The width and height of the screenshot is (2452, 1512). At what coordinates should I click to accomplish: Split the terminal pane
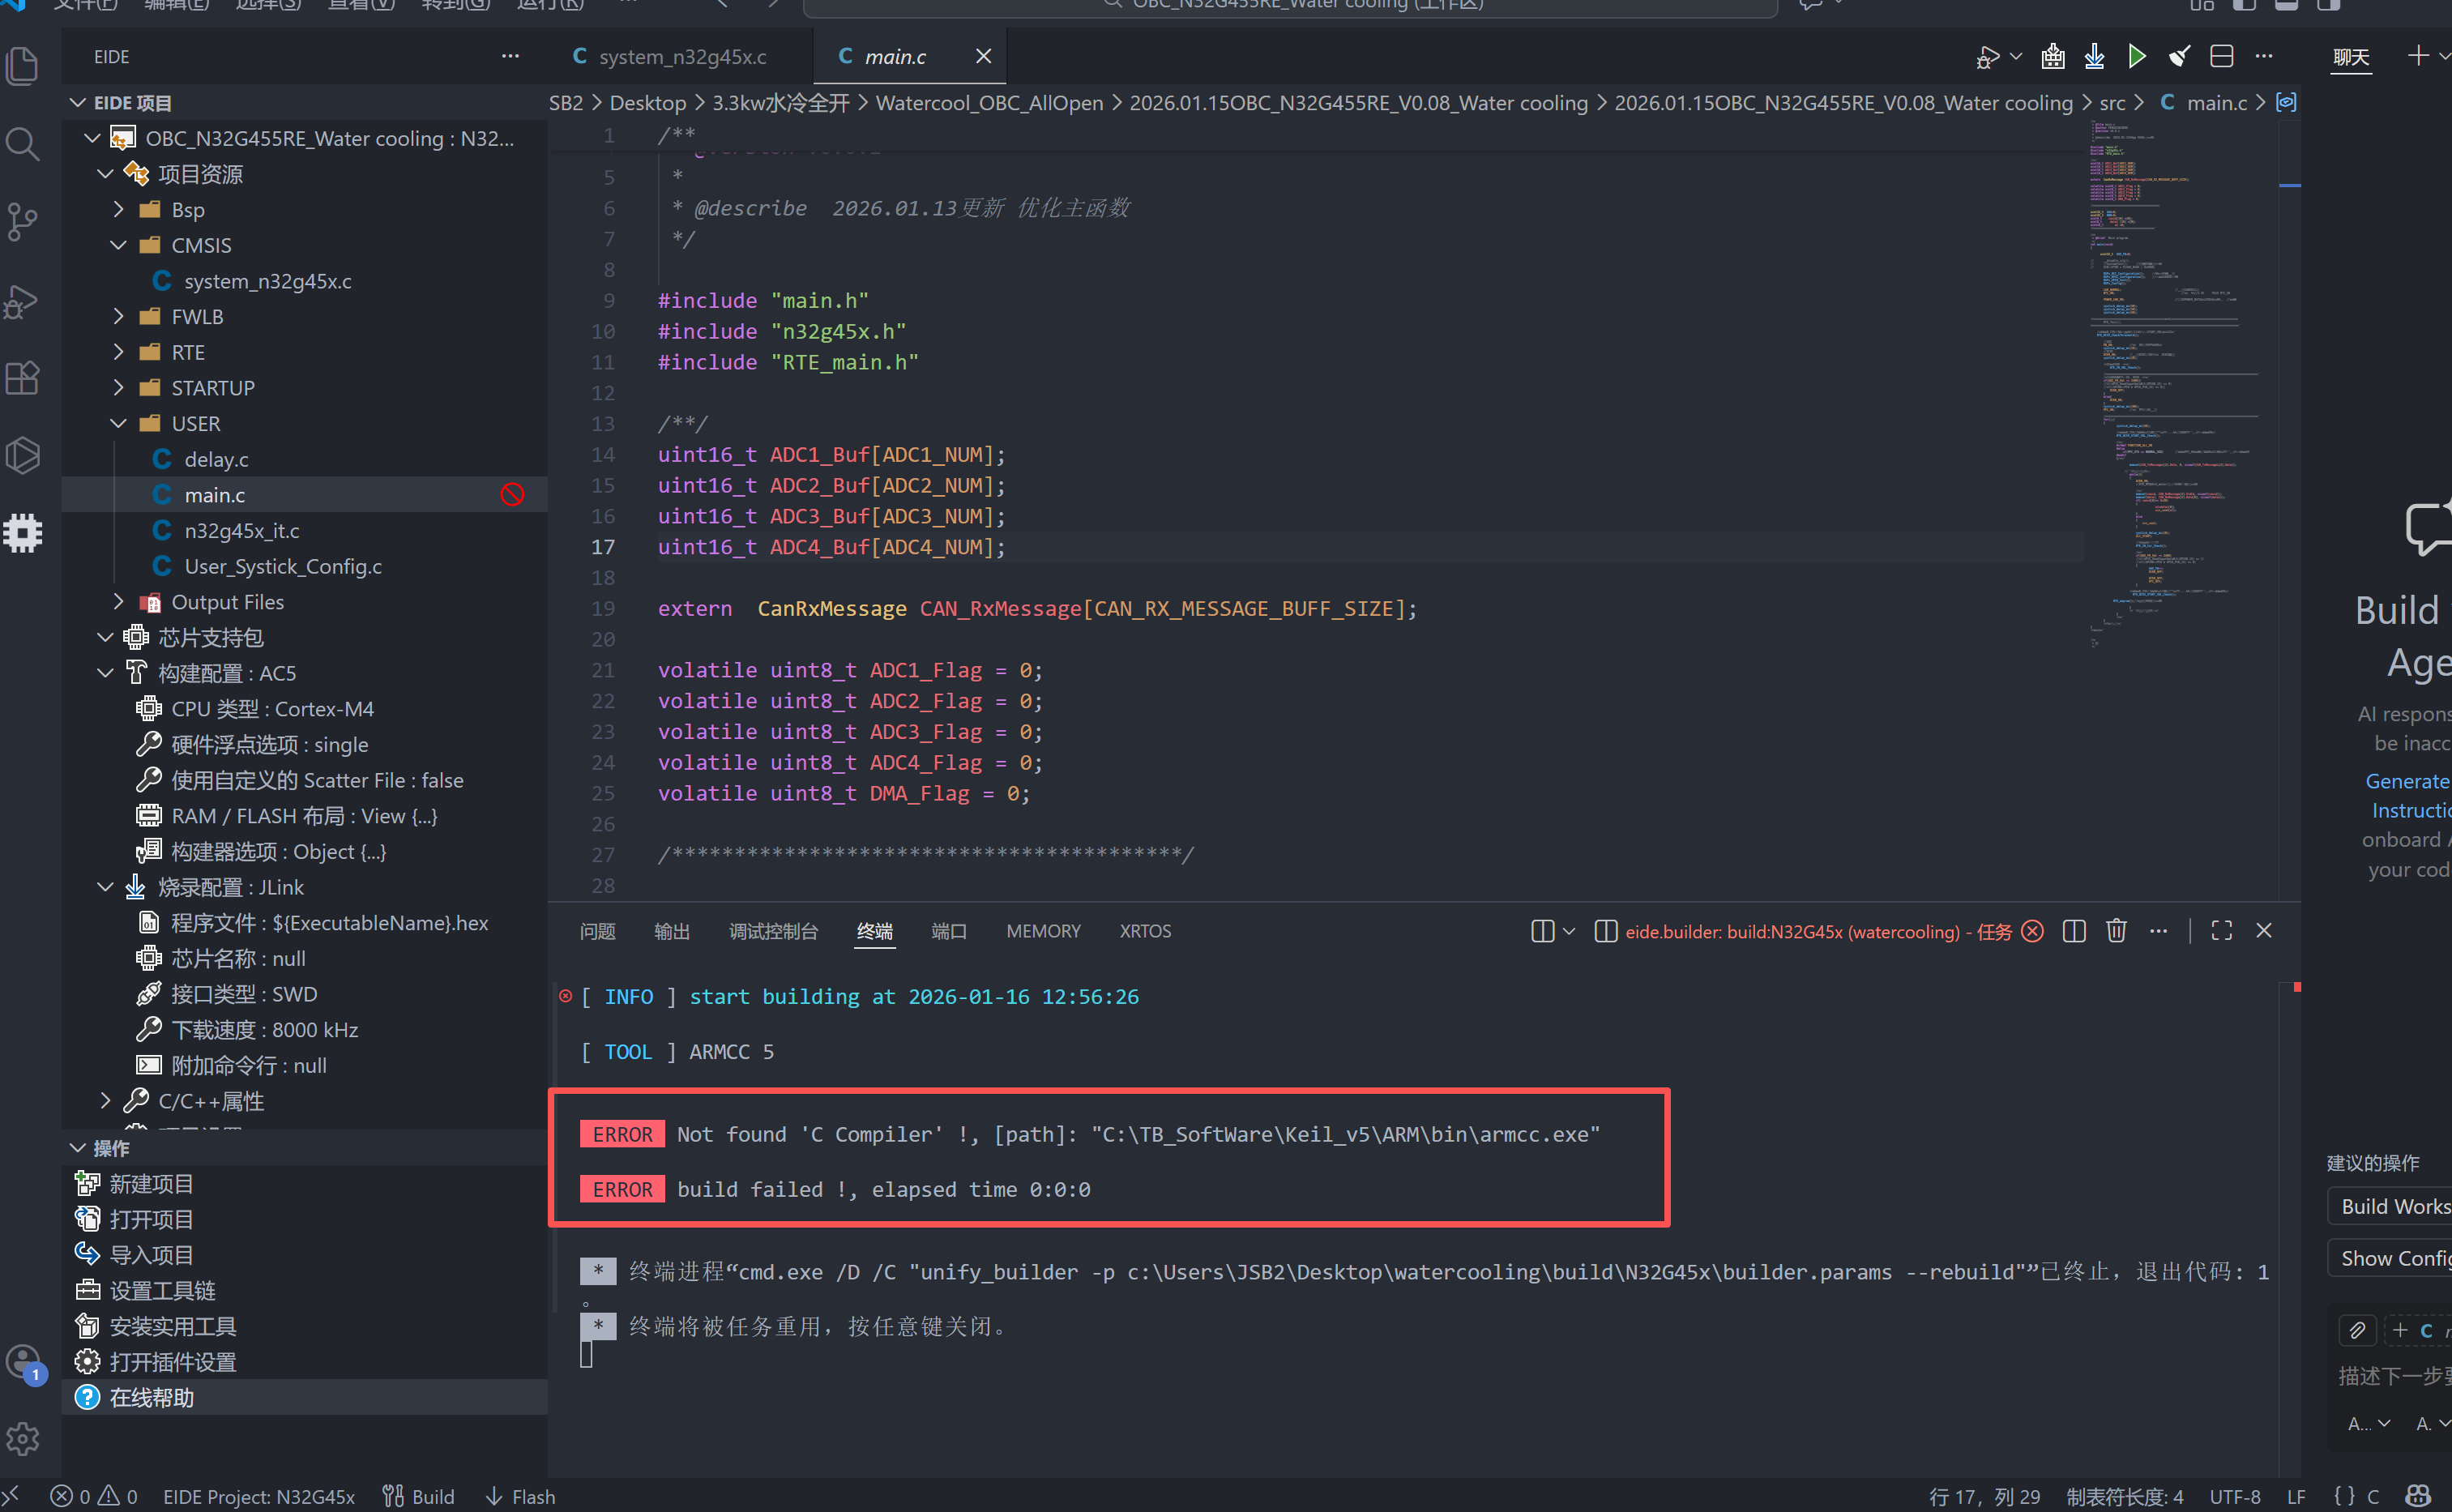[2074, 931]
